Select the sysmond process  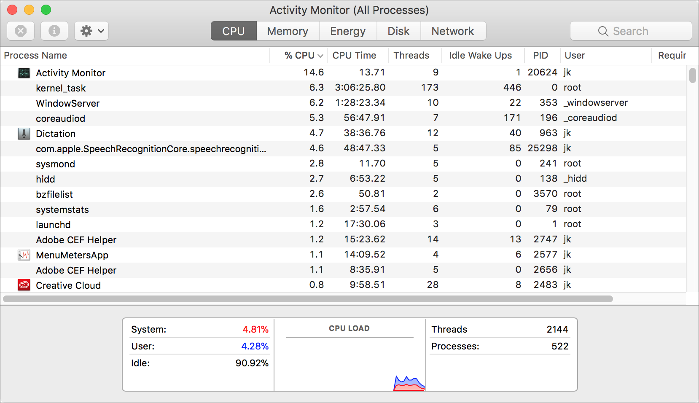[x=343, y=164]
